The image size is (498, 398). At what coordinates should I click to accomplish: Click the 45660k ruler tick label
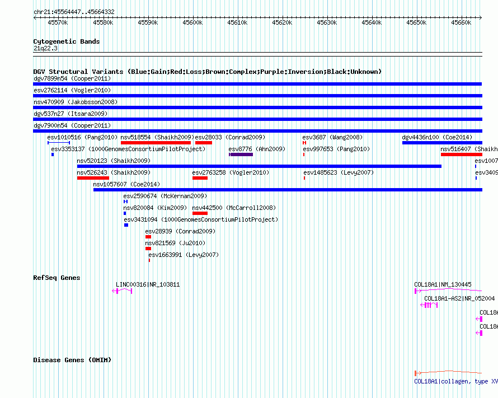coord(461,22)
